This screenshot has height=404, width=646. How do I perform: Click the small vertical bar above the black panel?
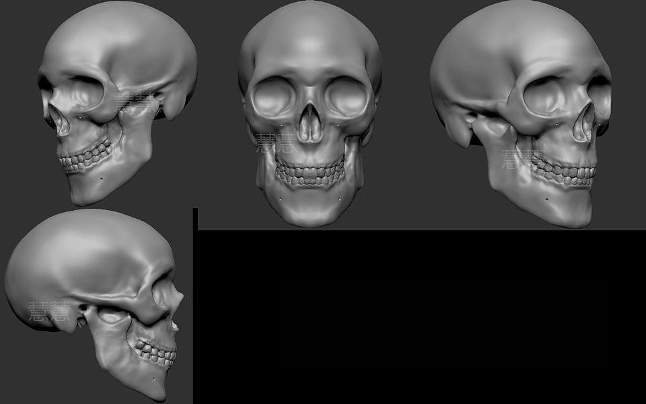[x=196, y=217]
